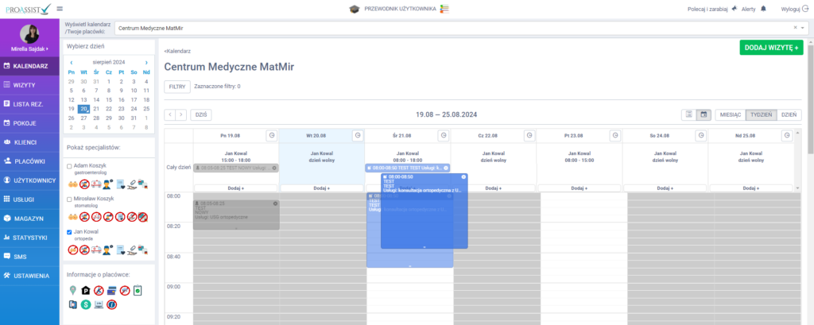This screenshot has width=814, height=325.
Task: Go to next month in the mini calendar
Action: [146, 62]
